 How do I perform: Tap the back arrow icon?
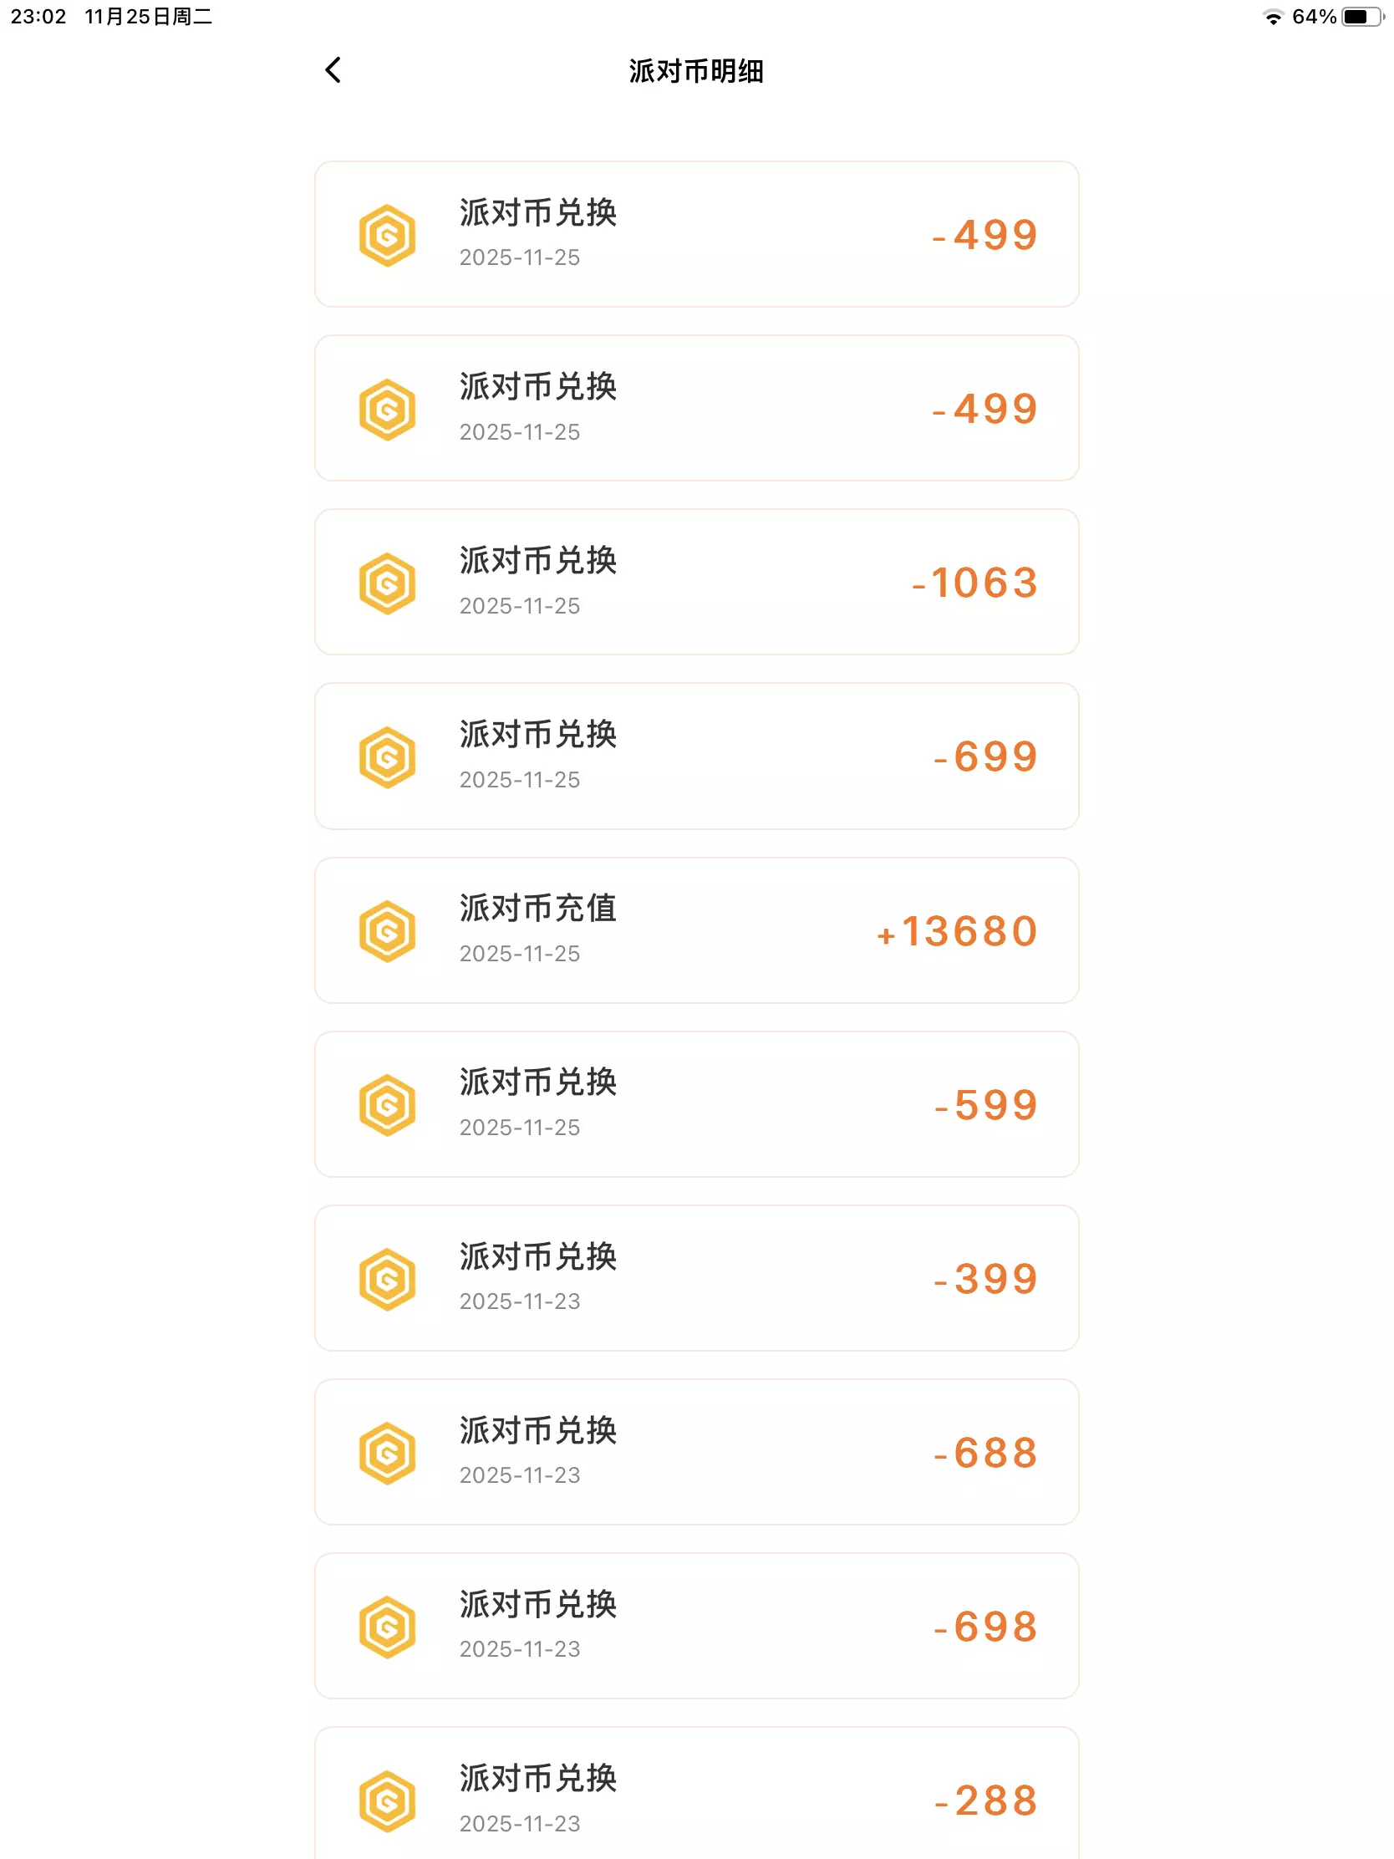coord(333,70)
